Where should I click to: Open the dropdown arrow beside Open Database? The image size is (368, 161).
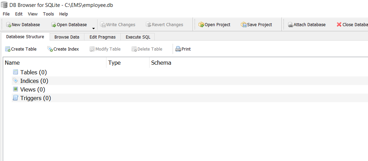point(93,28)
